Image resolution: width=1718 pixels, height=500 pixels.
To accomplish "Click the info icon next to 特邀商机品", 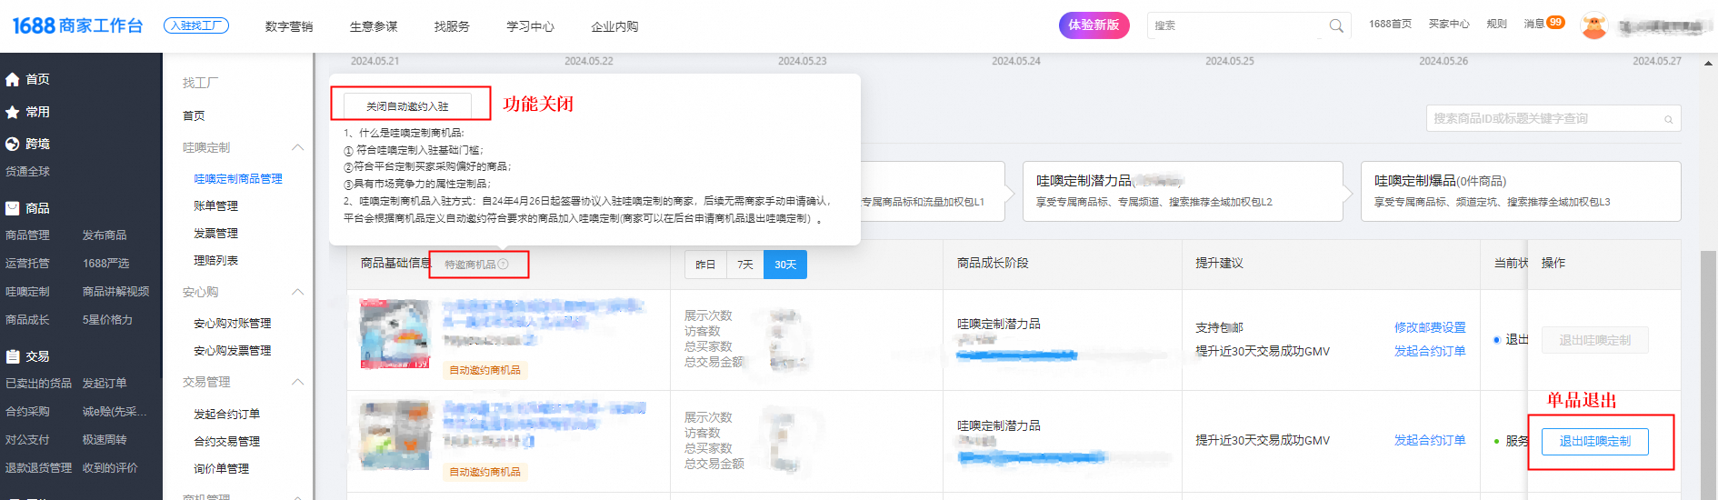I will 504,265.
